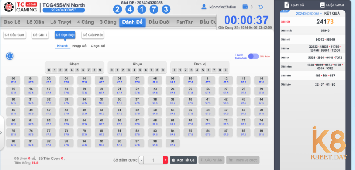This screenshot has height=170, width=355.
Task: Open Luật Chơi rules book icon
Action: (322, 5)
